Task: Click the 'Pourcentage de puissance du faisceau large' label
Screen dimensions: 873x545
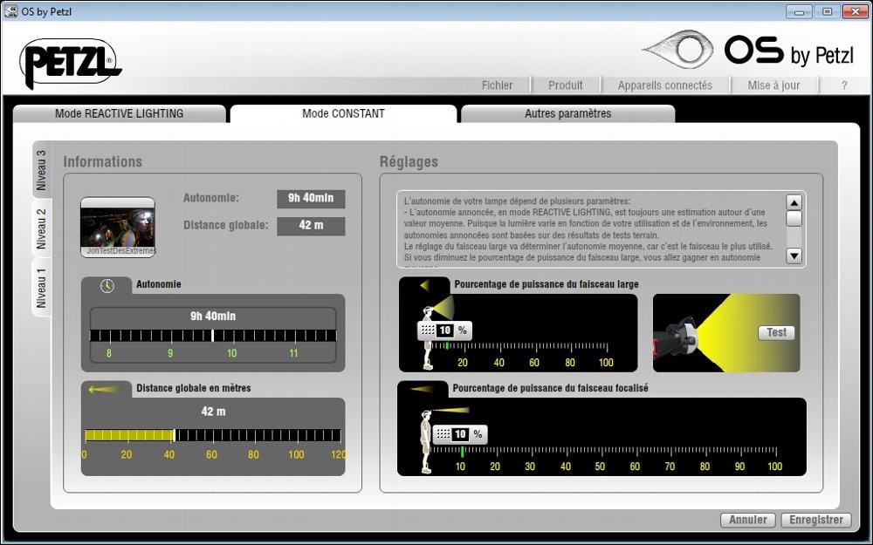Action: pyautogui.click(x=546, y=284)
